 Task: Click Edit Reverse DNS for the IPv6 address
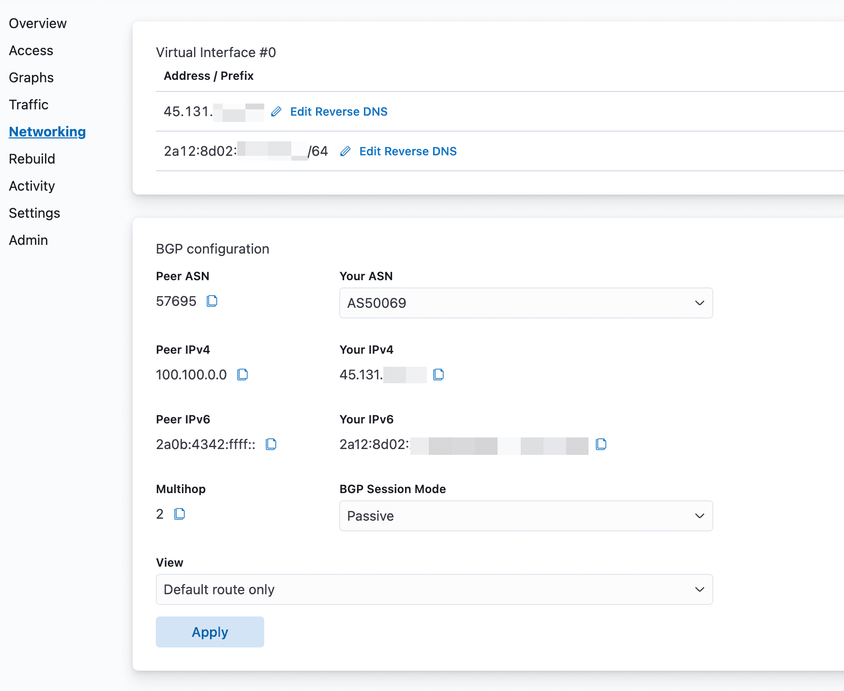[x=407, y=151]
